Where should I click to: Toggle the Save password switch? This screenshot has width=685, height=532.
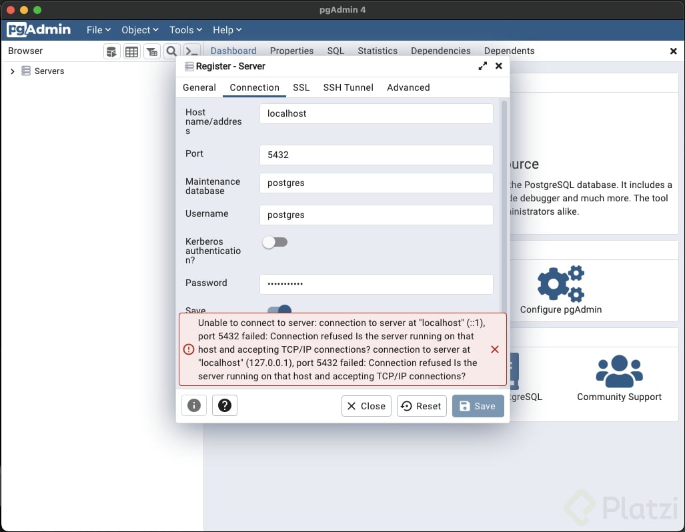tap(279, 309)
